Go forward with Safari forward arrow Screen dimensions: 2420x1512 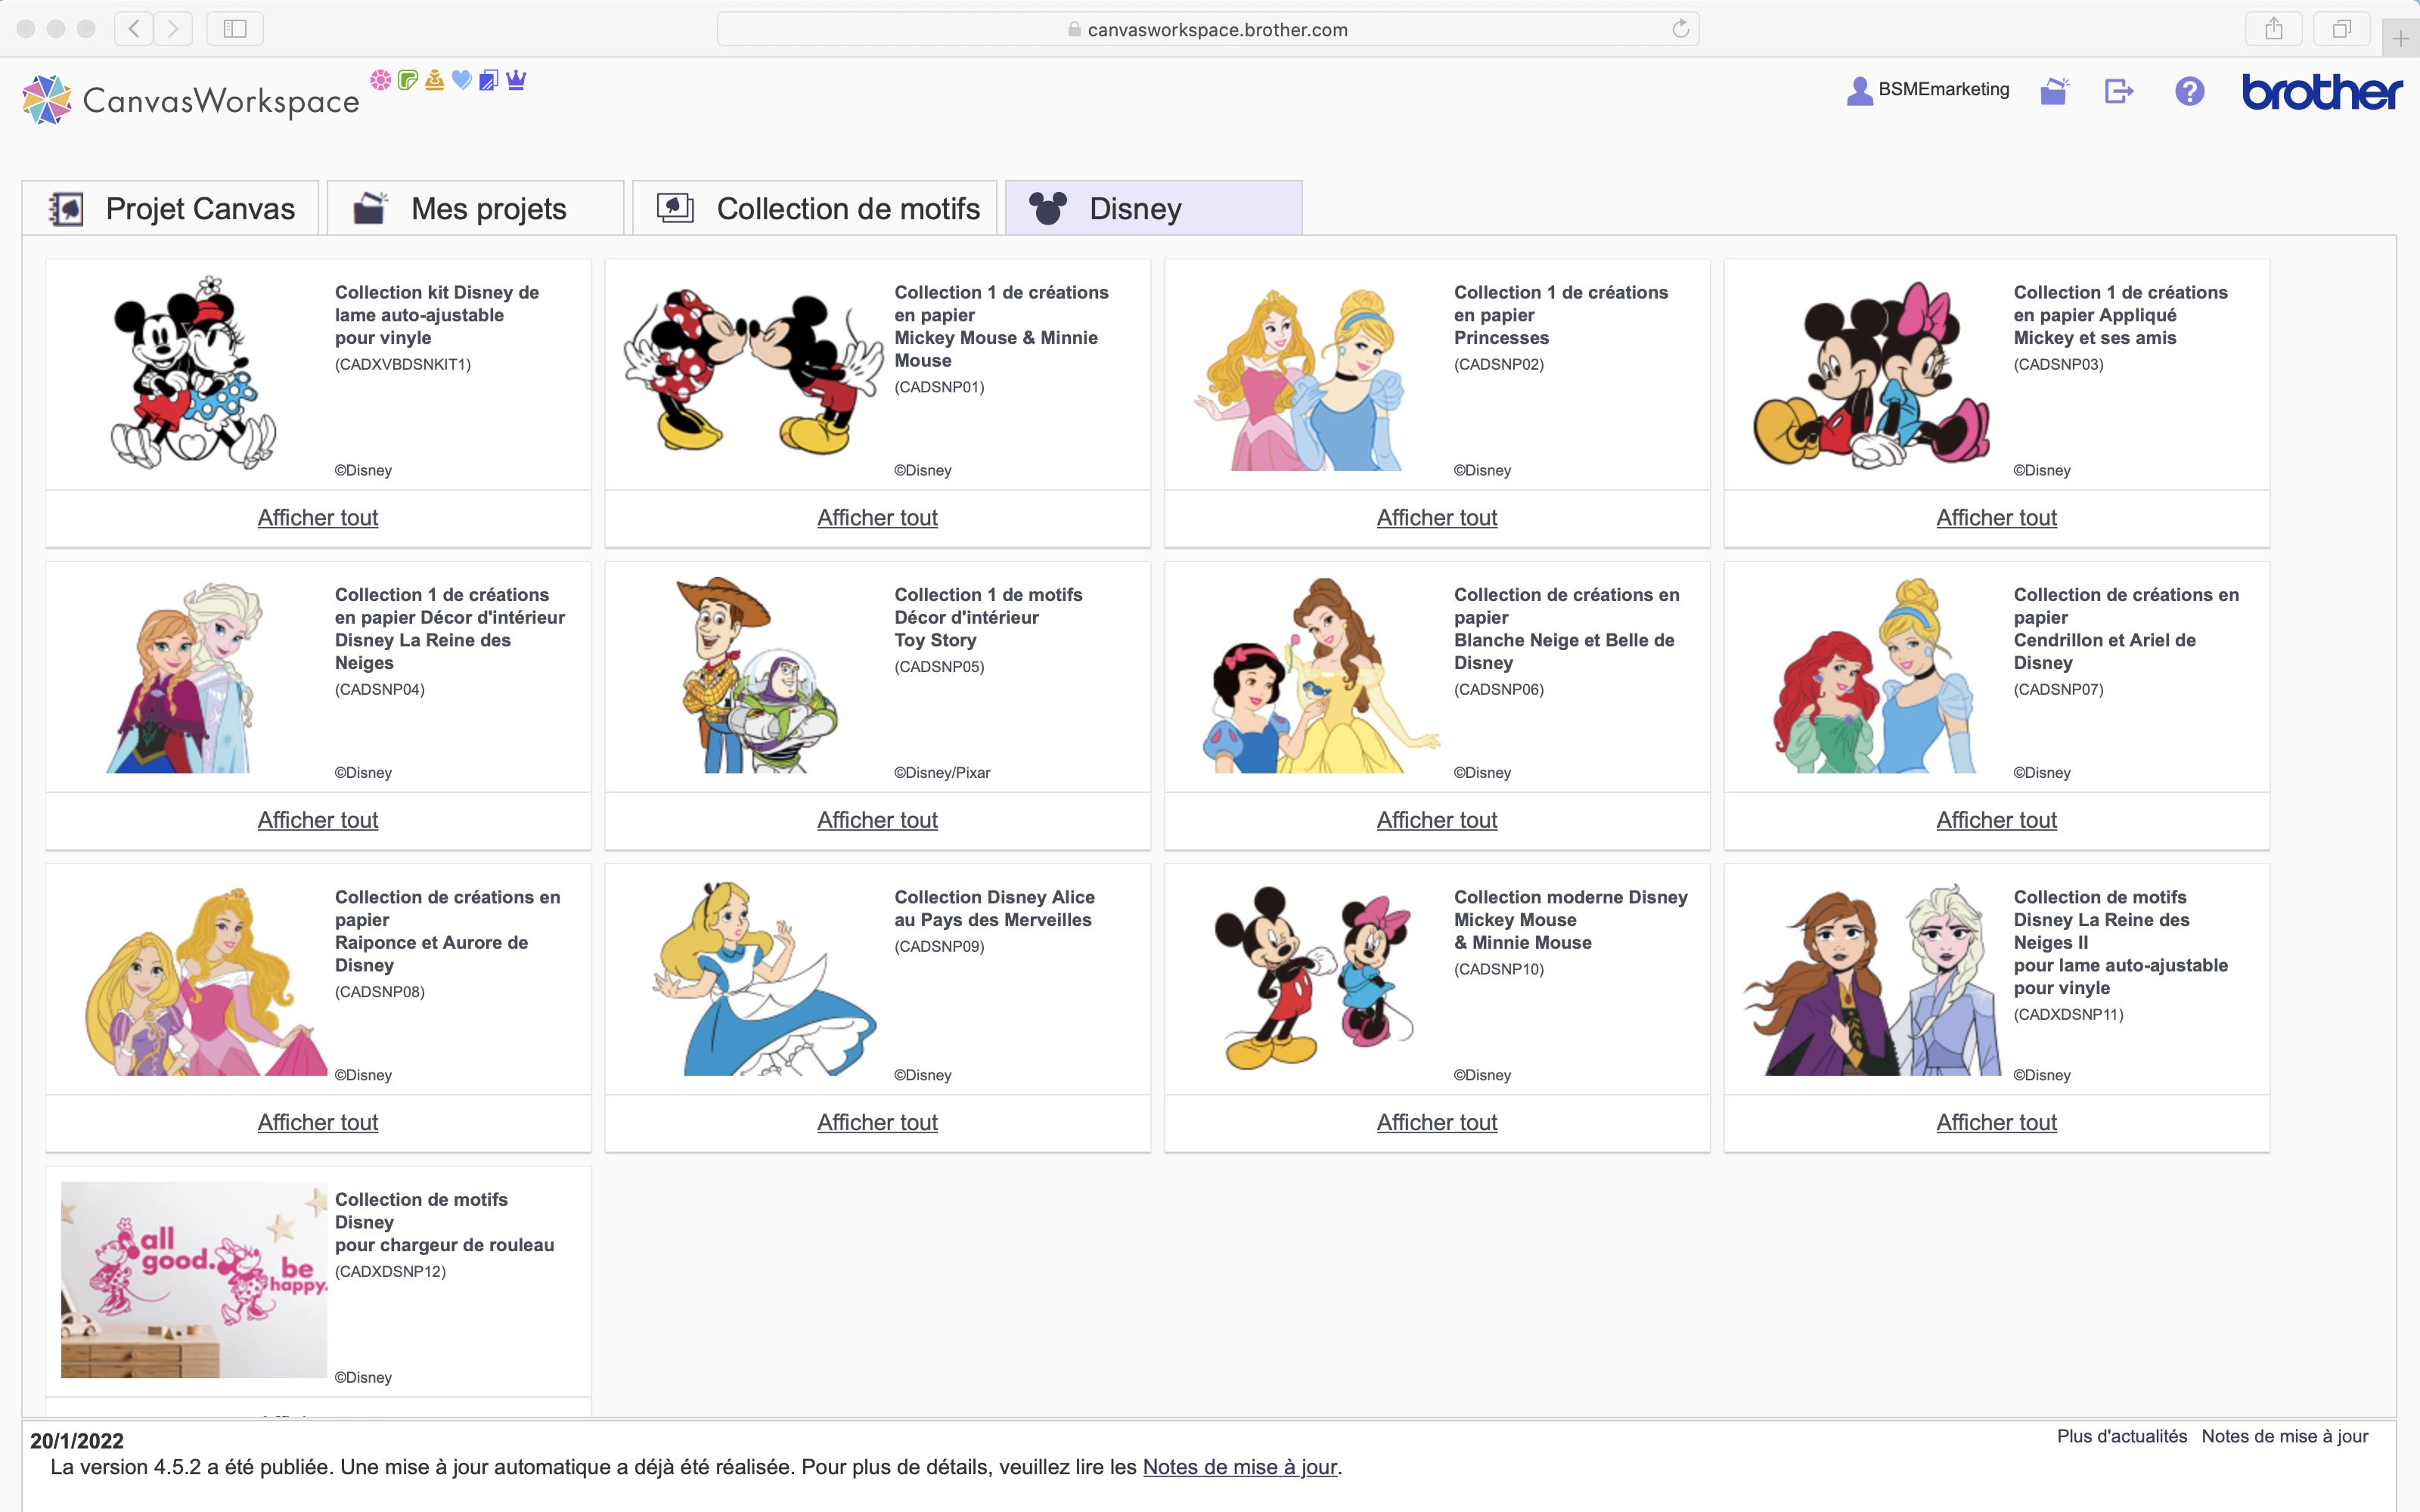pyautogui.click(x=173, y=29)
